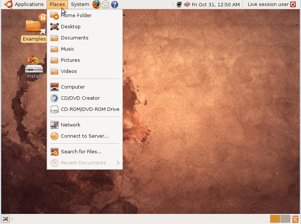Viewport: 301px width, 224px height.
Task: Choose Desktop label in Places menu
Action: [x=71, y=26]
